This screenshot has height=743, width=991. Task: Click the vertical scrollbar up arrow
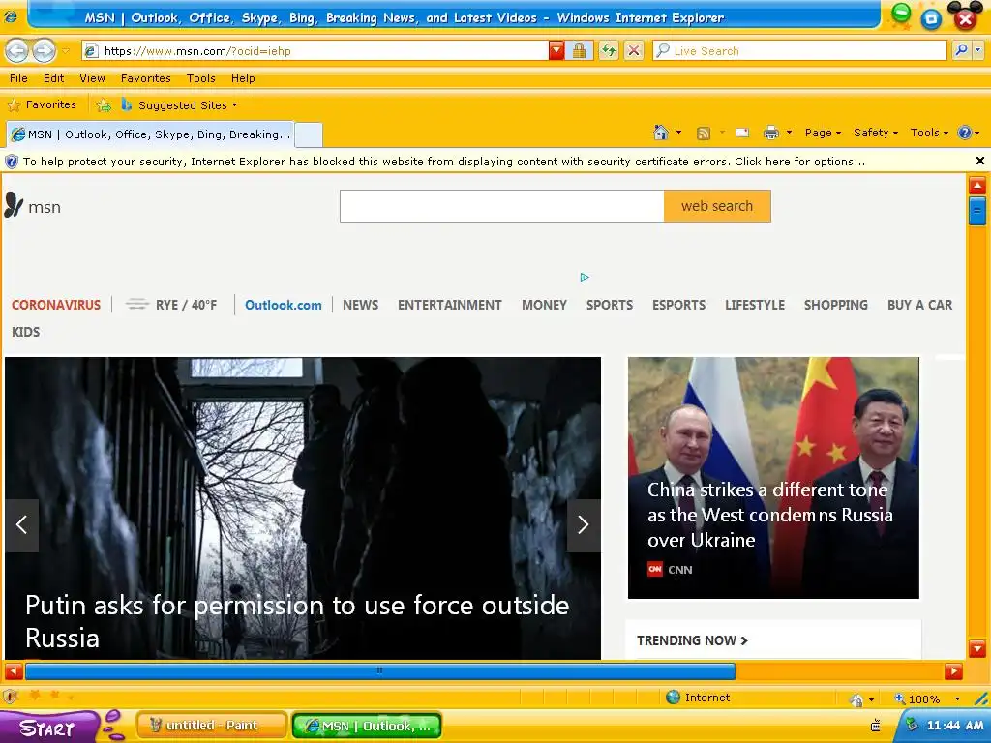coord(977,186)
